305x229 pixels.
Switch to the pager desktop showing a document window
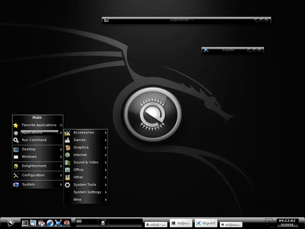click(x=103, y=223)
